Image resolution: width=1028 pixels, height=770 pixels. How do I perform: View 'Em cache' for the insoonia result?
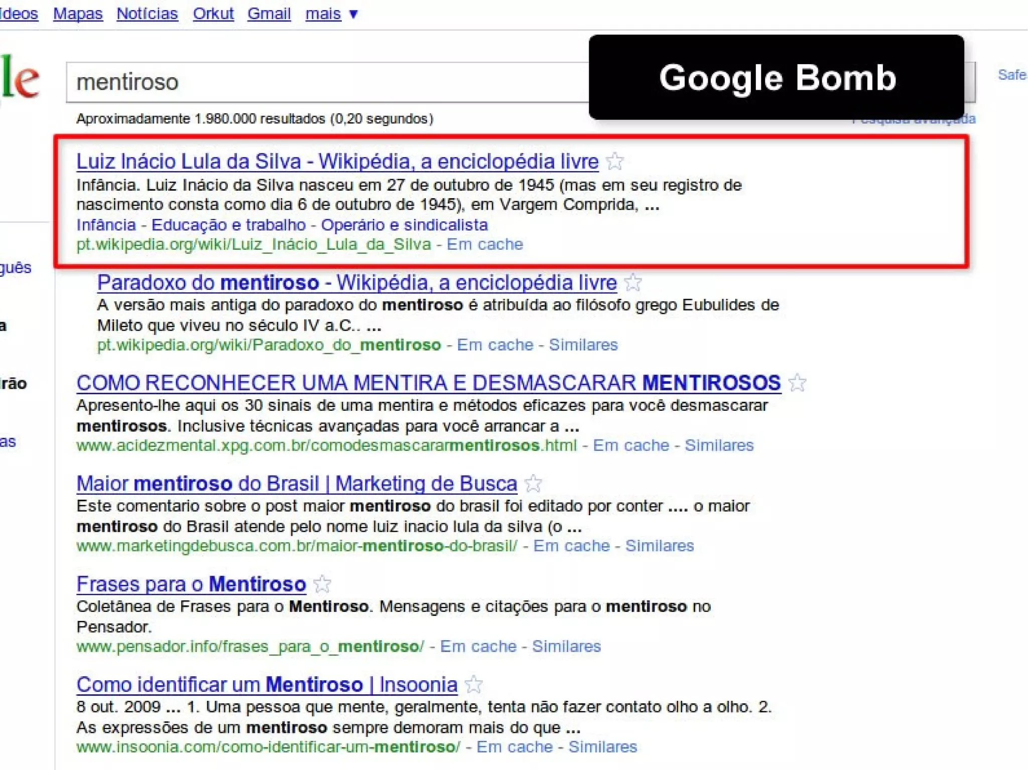click(514, 747)
